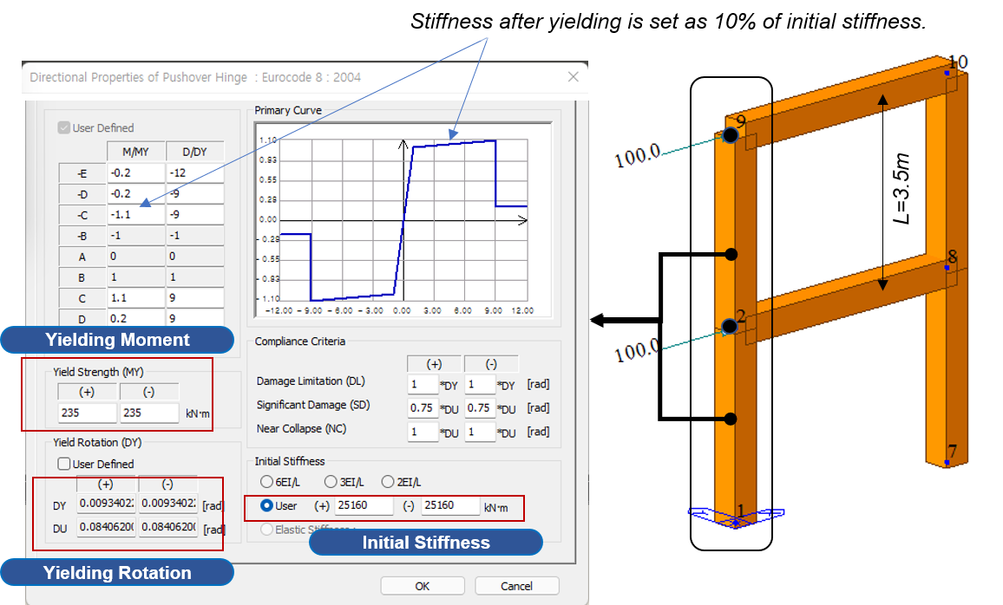1003x605 pixels.
Task: Edit the positive User stiffness 25160 field
Action: click(364, 506)
